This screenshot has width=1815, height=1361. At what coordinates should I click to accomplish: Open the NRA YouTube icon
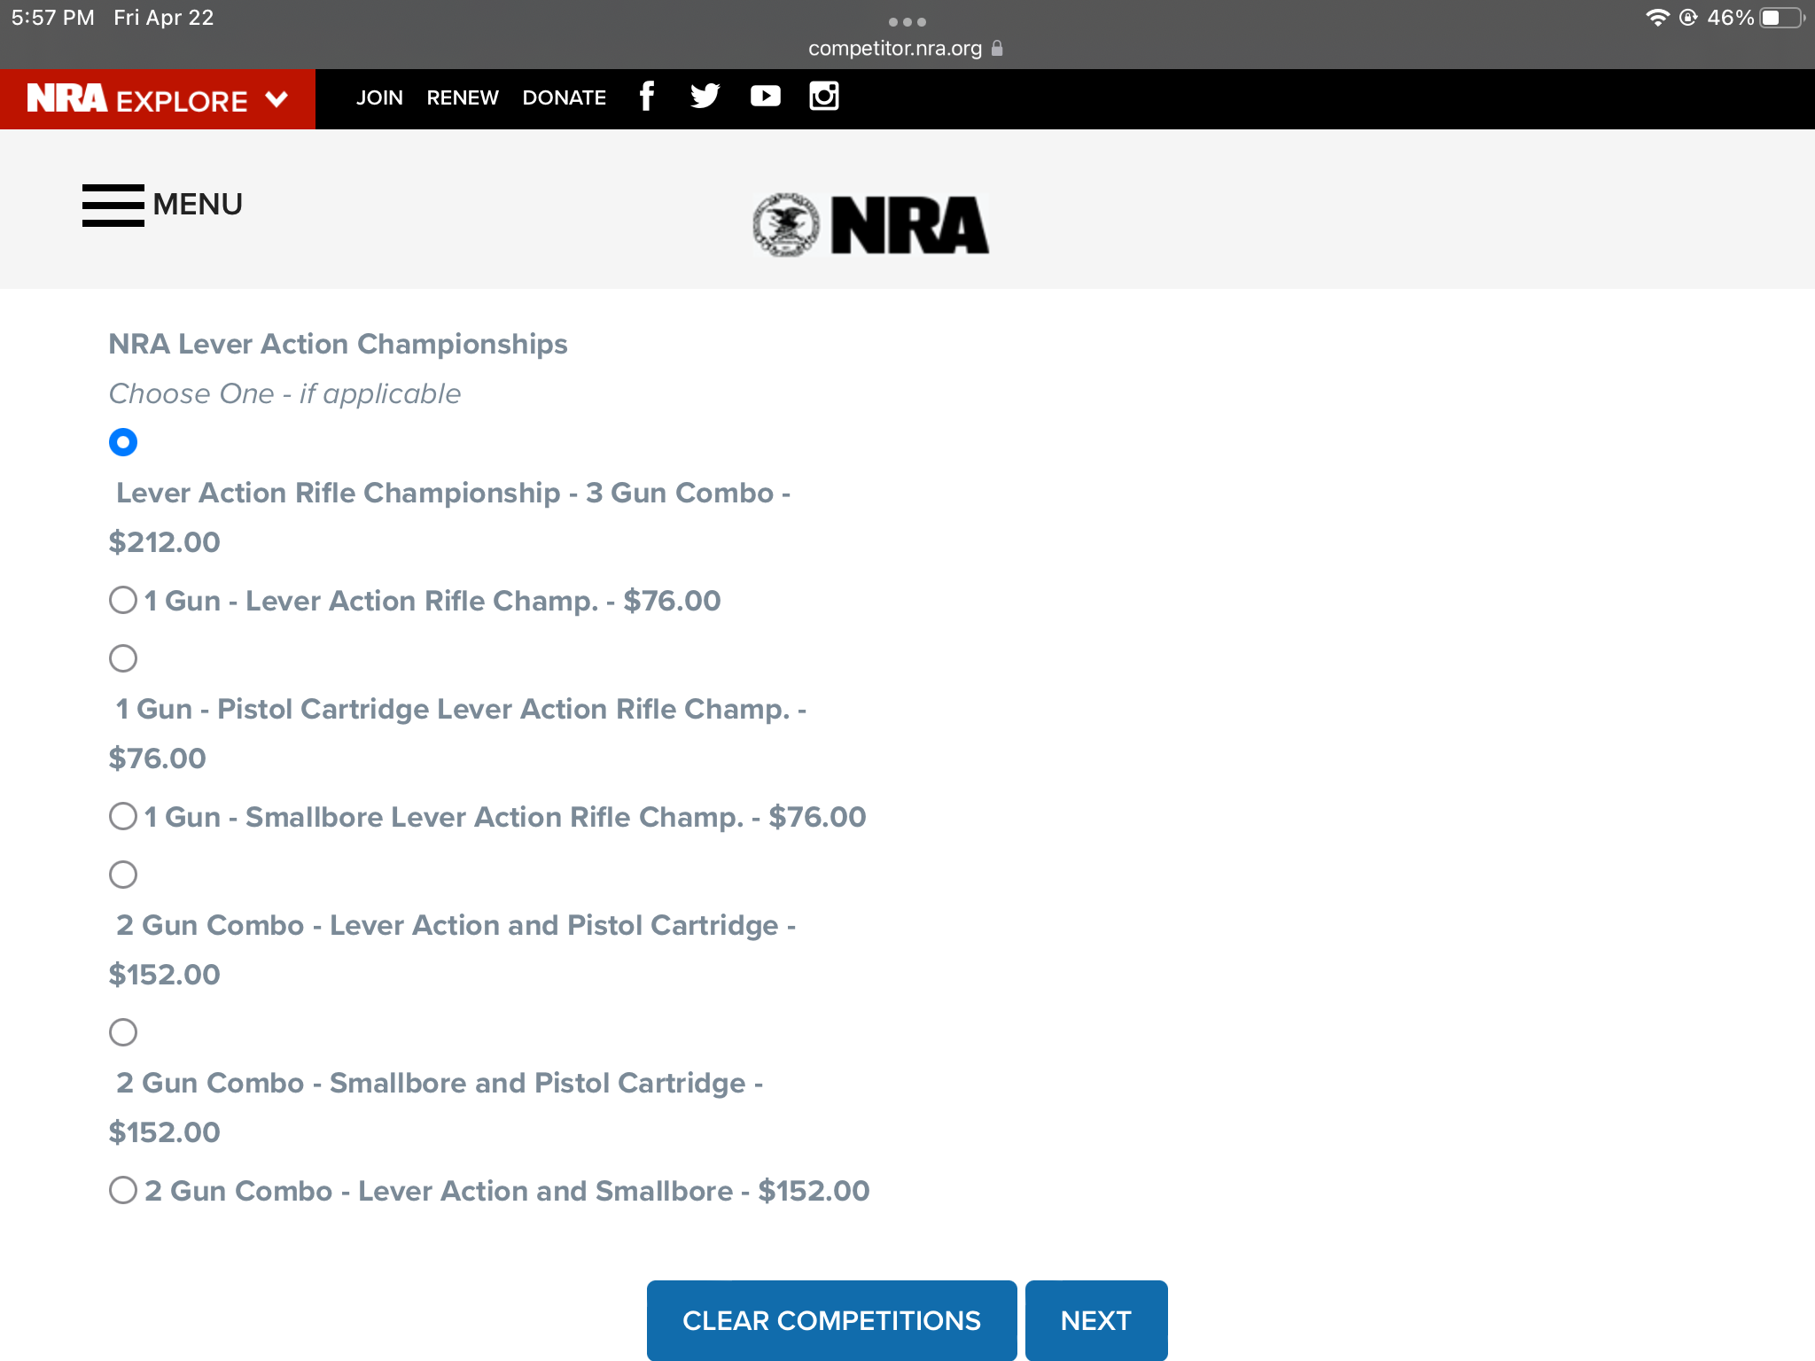pyautogui.click(x=766, y=96)
